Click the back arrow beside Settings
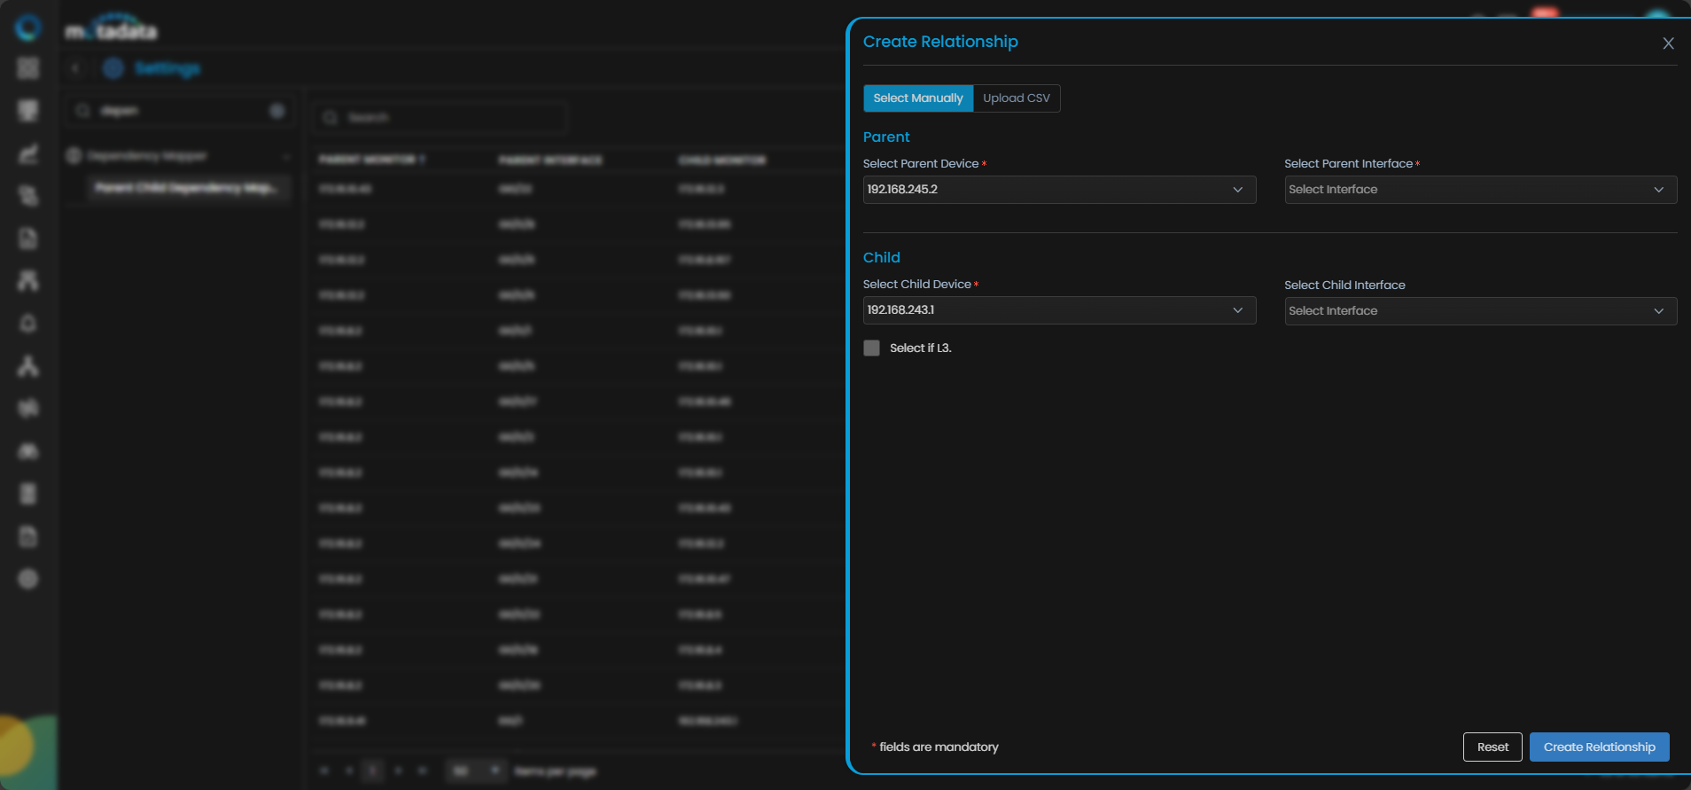 pos(76,68)
